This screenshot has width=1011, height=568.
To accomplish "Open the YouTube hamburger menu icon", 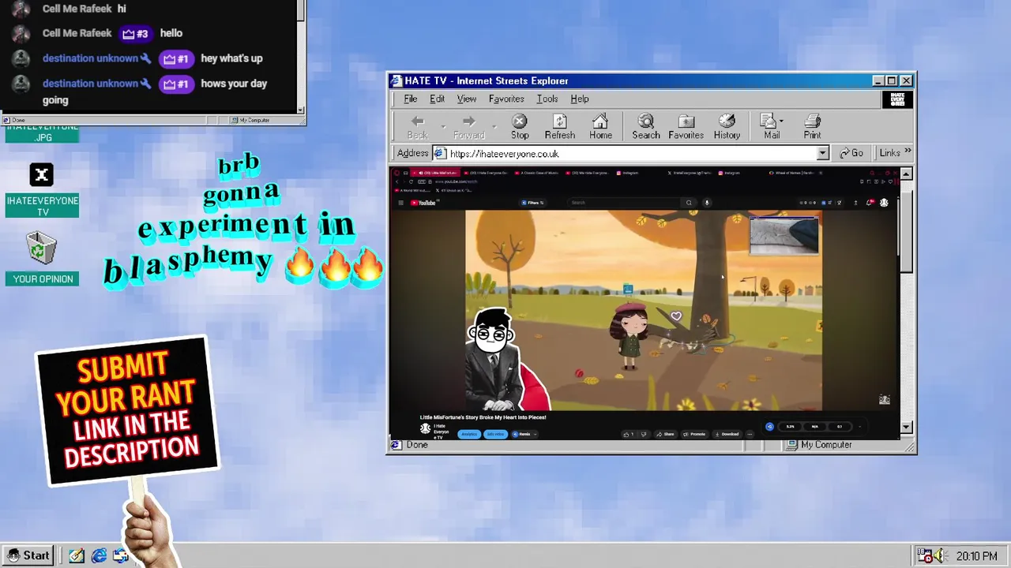I will click(400, 203).
